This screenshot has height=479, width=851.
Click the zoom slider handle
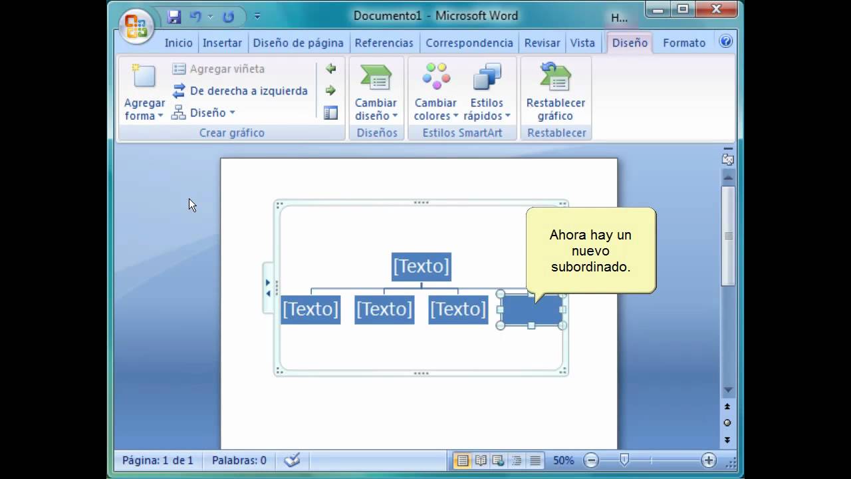[624, 460]
